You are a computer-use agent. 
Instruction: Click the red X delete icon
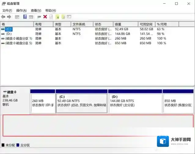pos(45,17)
